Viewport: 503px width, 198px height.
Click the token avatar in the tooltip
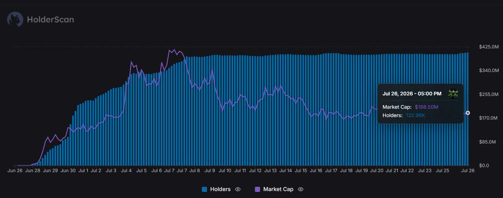pyautogui.click(x=453, y=94)
